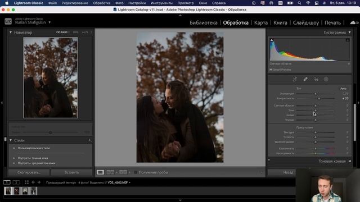Expand the Тоновая кривая panel
The width and height of the screenshot is (360, 202).
click(x=349, y=161)
